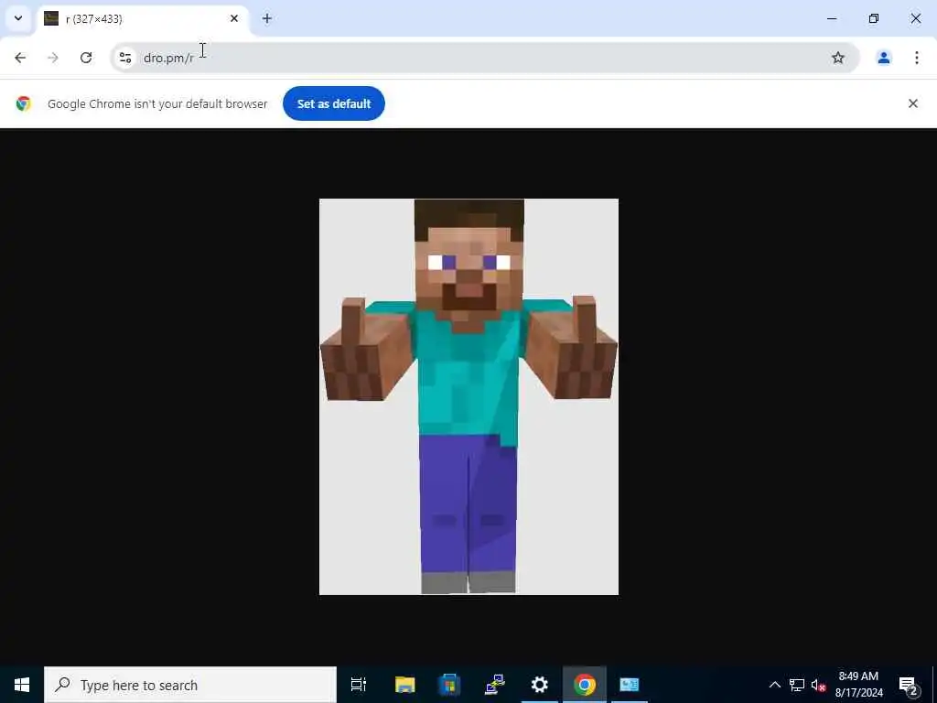
Task: Open Task View on the taskbar
Action: (x=359, y=685)
